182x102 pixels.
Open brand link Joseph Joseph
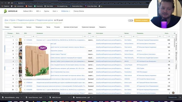129,51
